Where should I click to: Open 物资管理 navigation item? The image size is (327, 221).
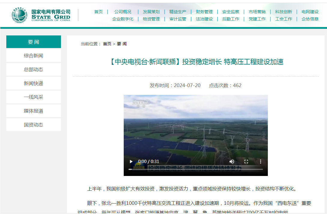[x=151, y=19]
